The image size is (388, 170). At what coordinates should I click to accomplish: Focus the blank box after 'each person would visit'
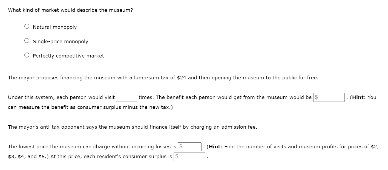click(127, 97)
